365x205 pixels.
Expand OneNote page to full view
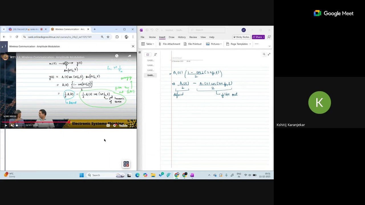click(269, 54)
